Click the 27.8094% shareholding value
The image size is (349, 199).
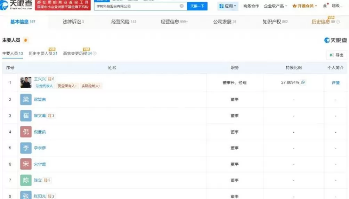click(x=290, y=82)
